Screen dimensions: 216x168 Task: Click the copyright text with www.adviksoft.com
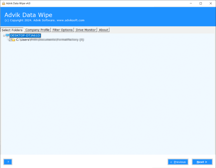click(44, 20)
